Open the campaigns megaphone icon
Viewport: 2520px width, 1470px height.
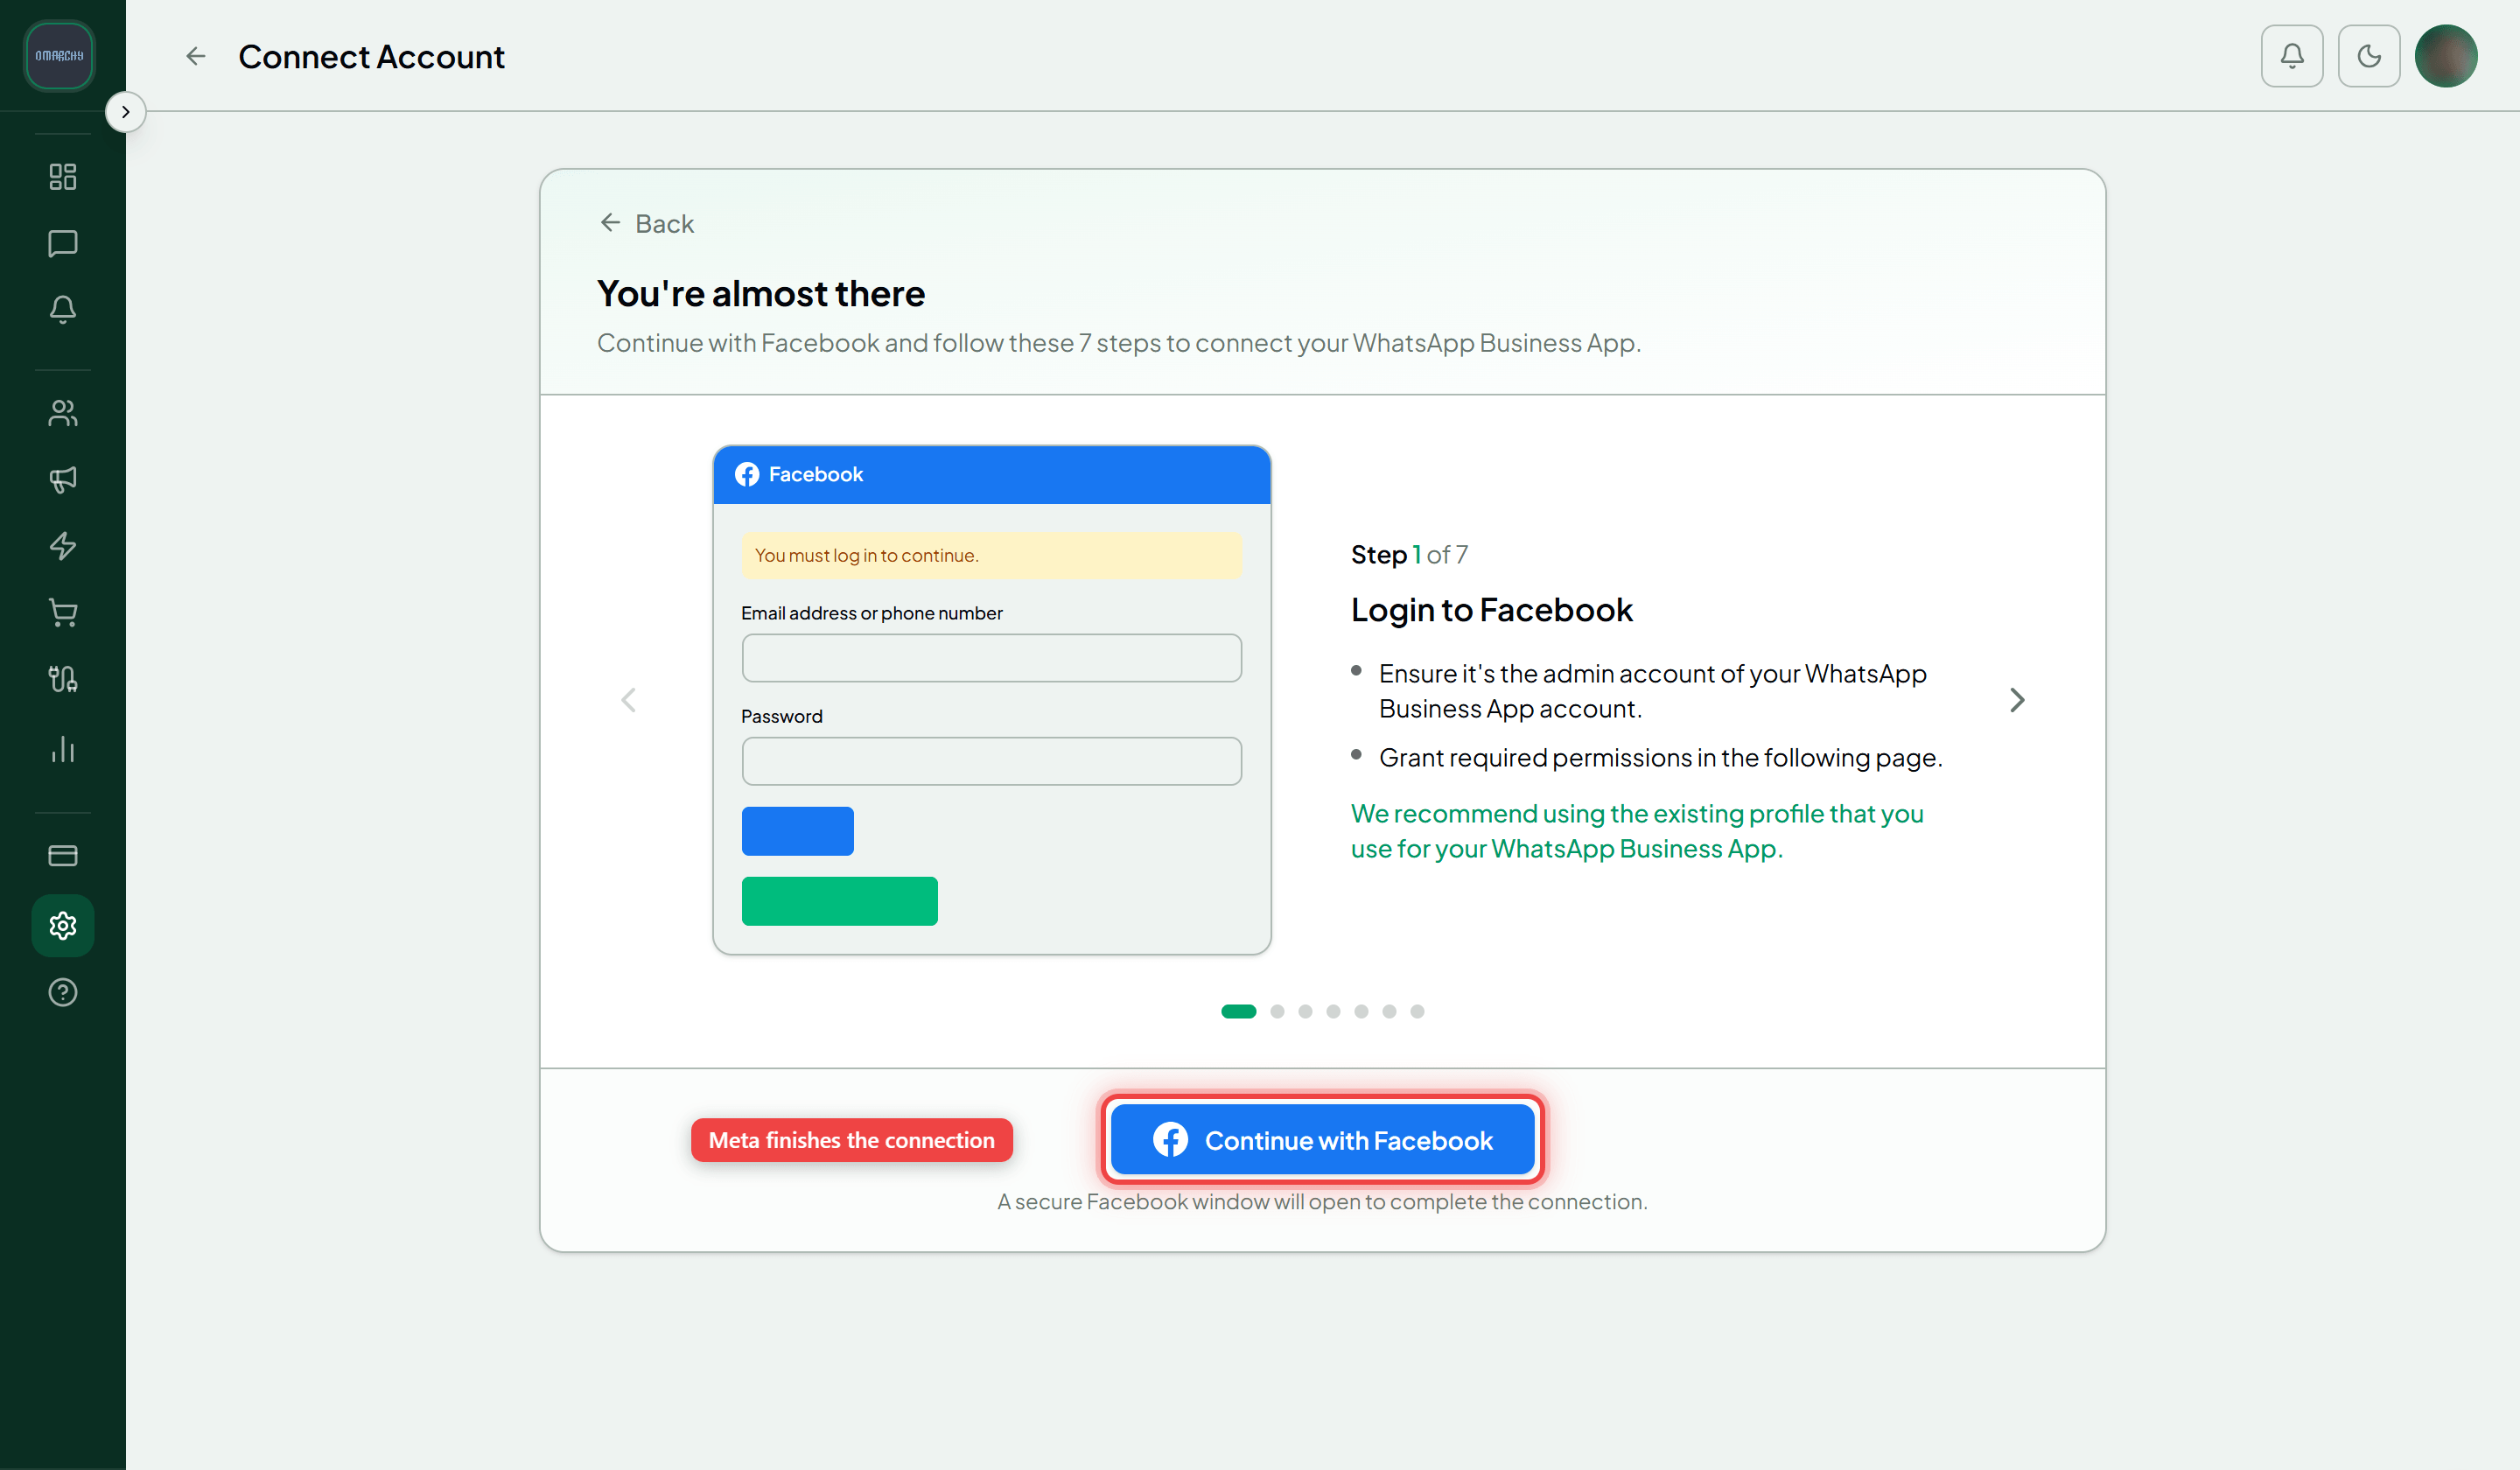click(62, 479)
